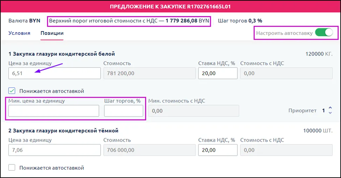Click the Мин. стоимость с НДС field

pyautogui.click(x=194, y=111)
